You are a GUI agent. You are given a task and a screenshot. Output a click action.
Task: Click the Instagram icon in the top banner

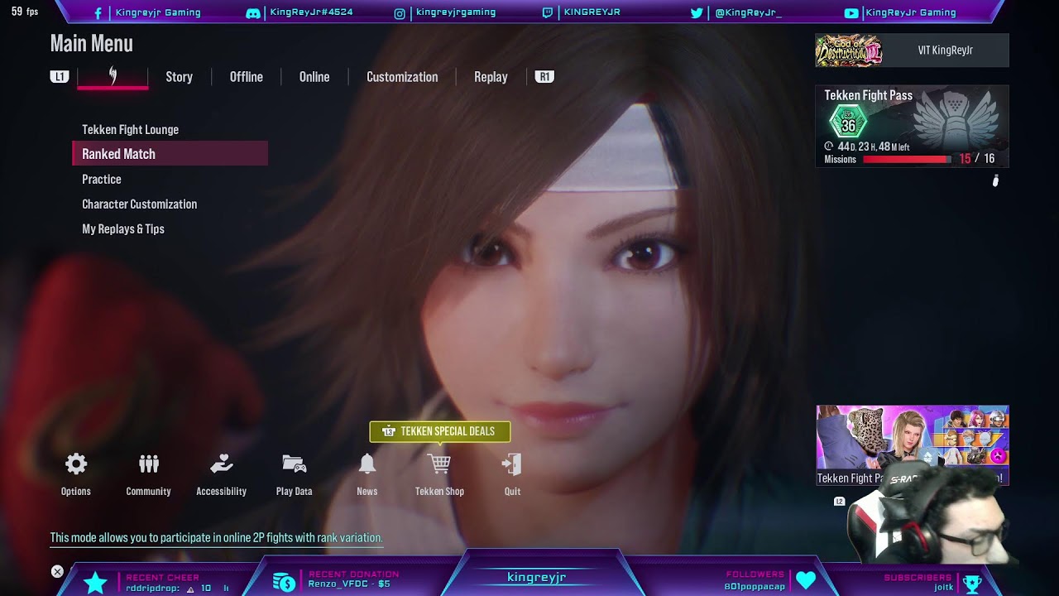tap(400, 13)
